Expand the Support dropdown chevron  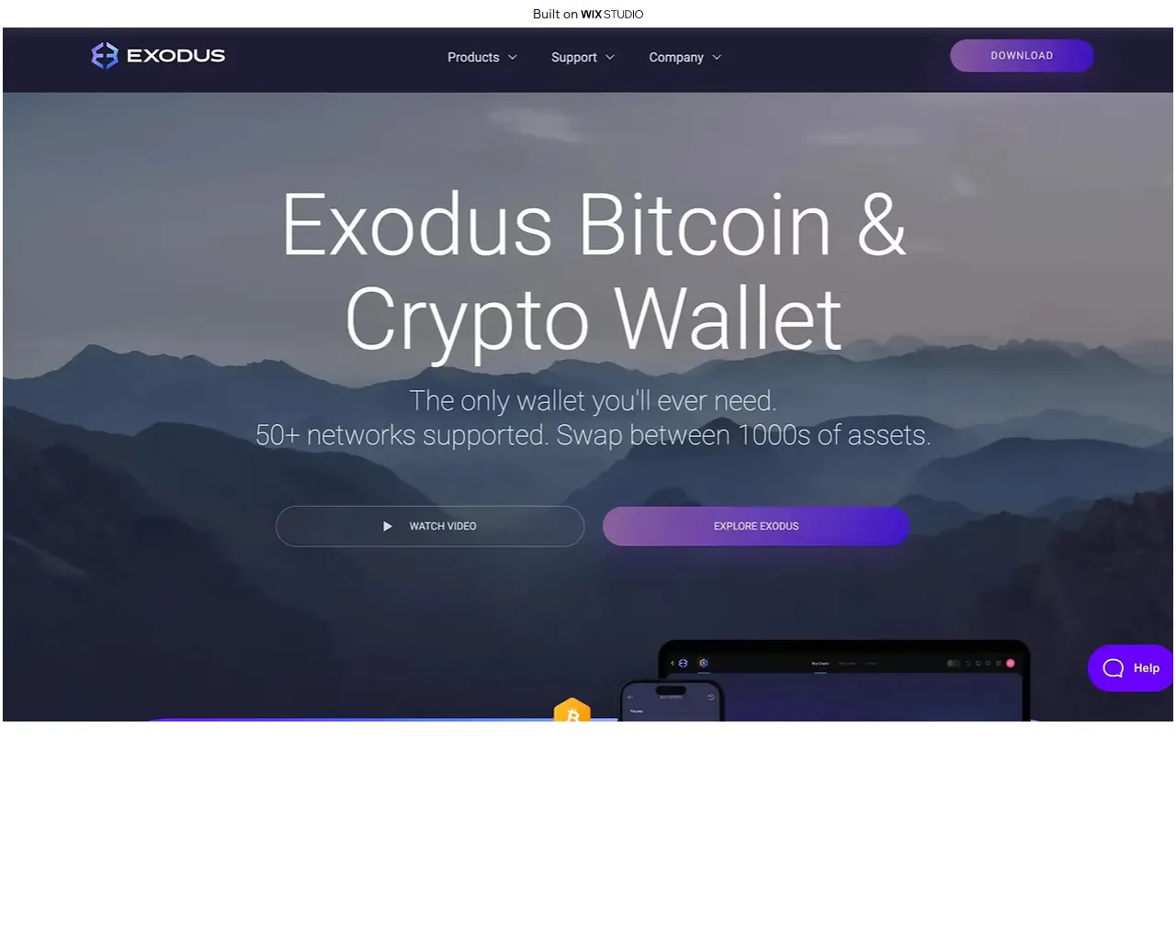click(x=610, y=57)
